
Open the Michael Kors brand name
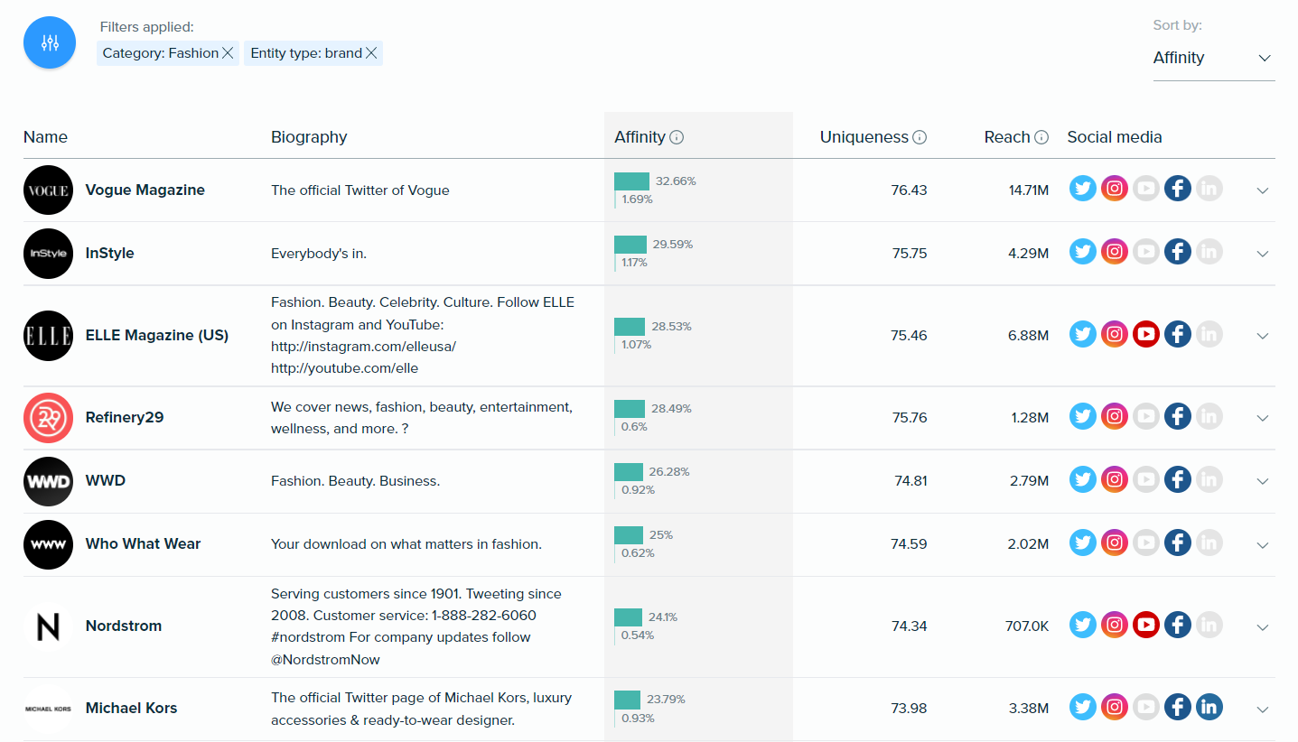(131, 708)
